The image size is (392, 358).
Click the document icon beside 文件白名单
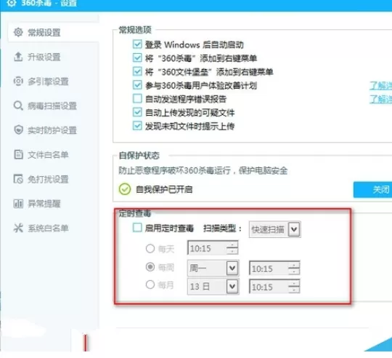click(18, 154)
